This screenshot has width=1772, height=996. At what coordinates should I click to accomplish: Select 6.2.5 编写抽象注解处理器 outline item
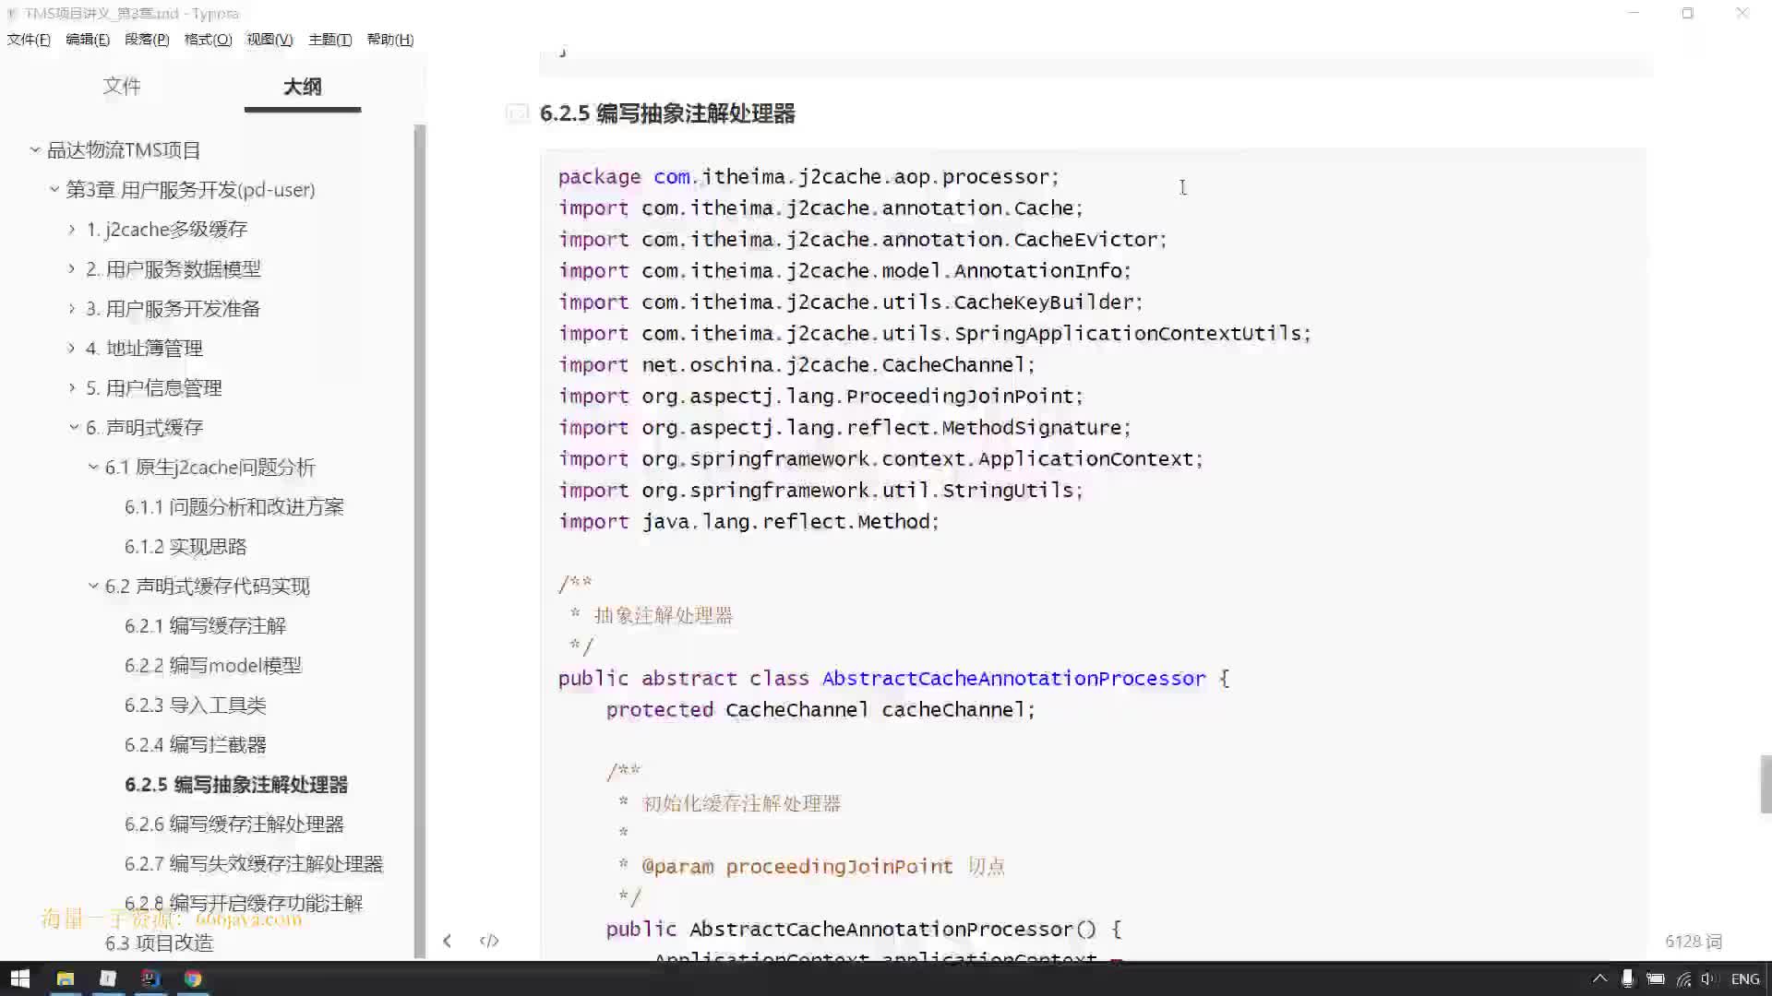(x=236, y=784)
